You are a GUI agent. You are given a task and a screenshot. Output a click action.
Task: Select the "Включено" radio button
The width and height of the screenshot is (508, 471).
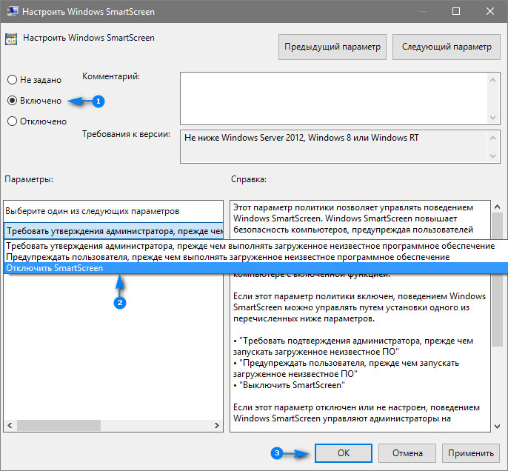[12, 100]
